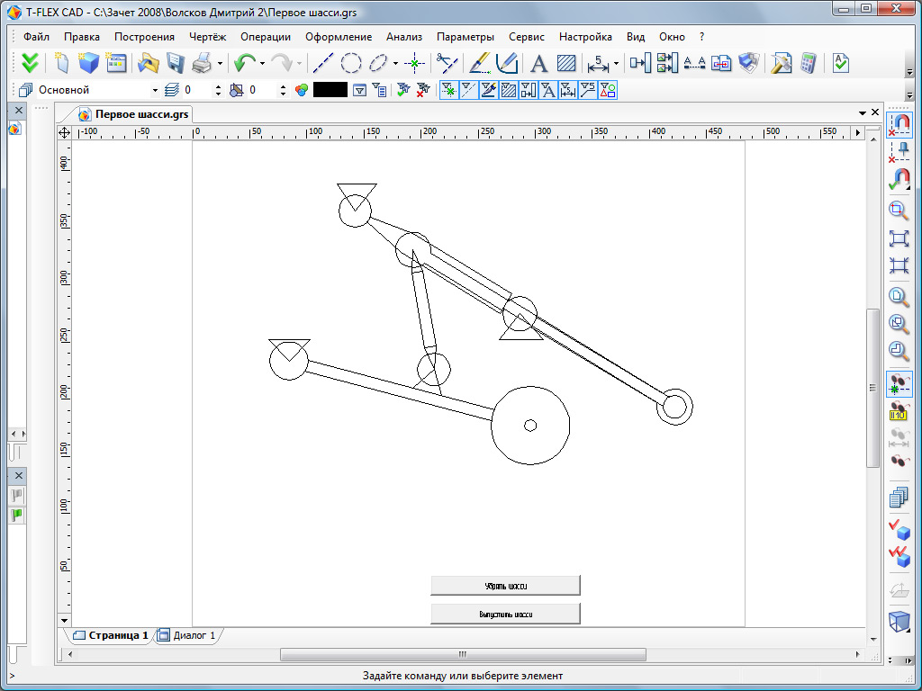Open the Сервис menu
The width and height of the screenshot is (922, 691).
[x=526, y=36]
